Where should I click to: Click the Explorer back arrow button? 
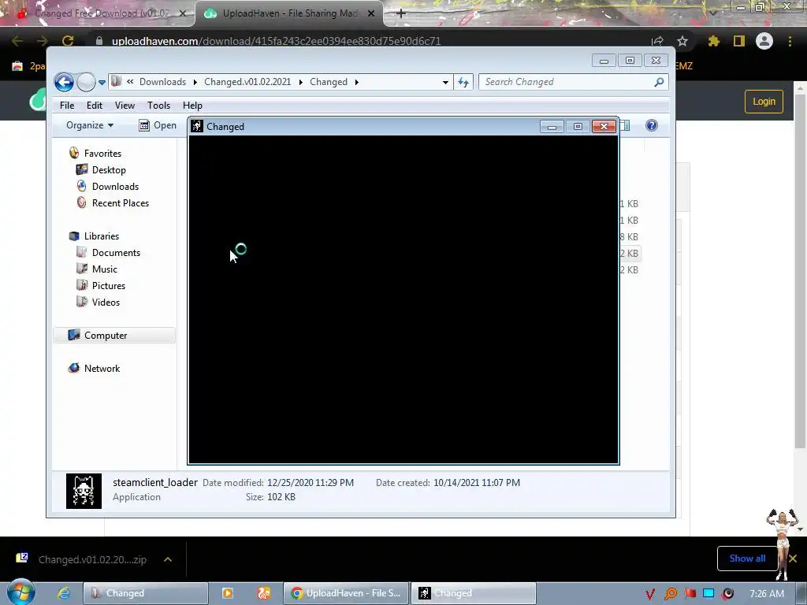point(64,82)
